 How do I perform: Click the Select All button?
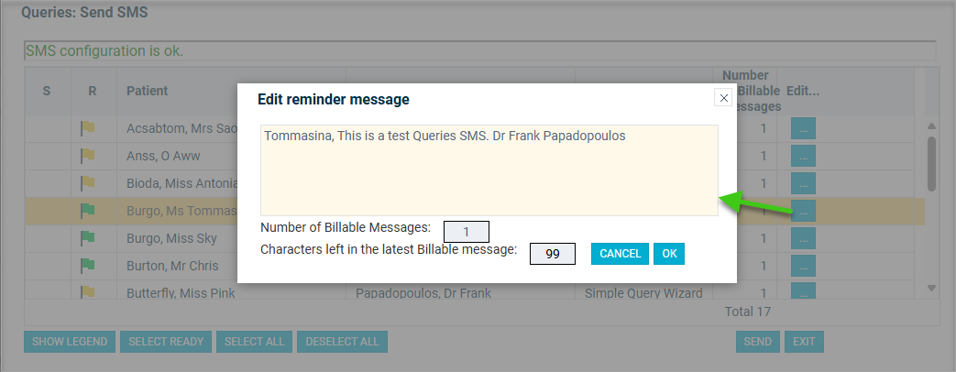[x=254, y=342]
